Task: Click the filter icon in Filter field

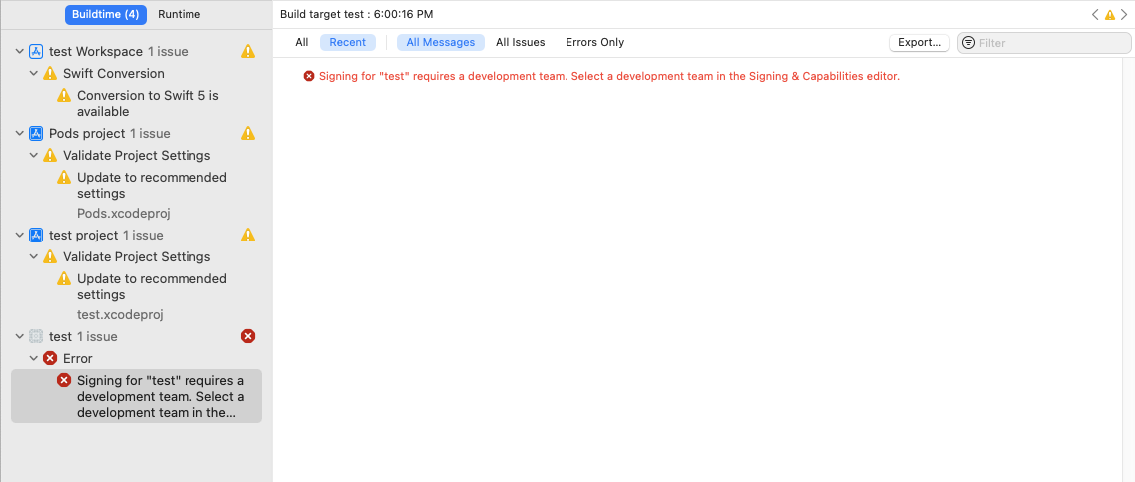Action: click(x=969, y=43)
